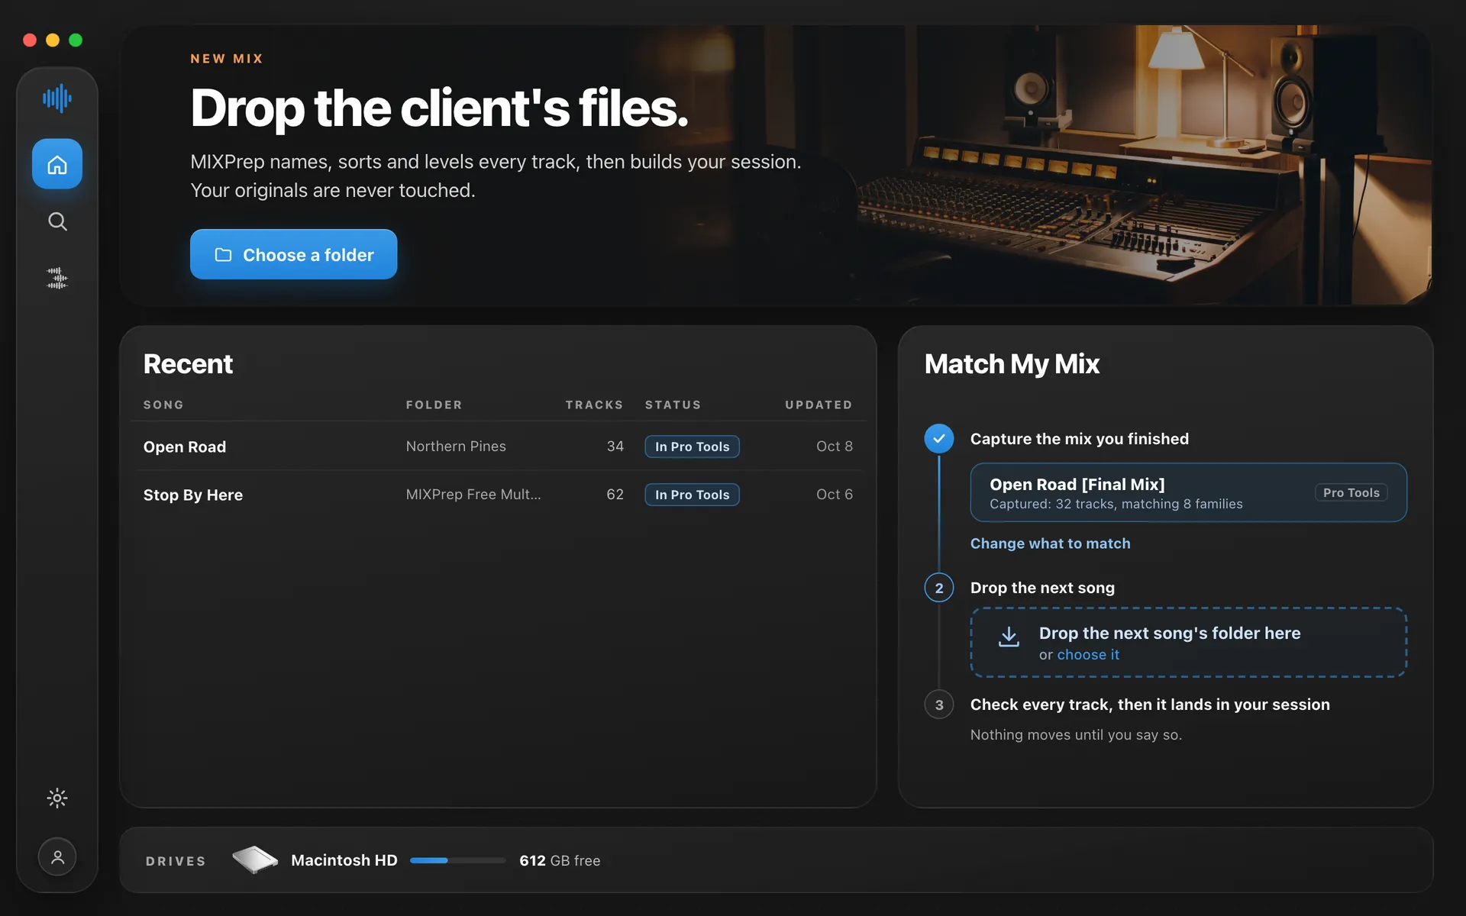The width and height of the screenshot is (1466, 916).
Task: Open the stacked waveform tracks icon
Action: click(57, 278)
